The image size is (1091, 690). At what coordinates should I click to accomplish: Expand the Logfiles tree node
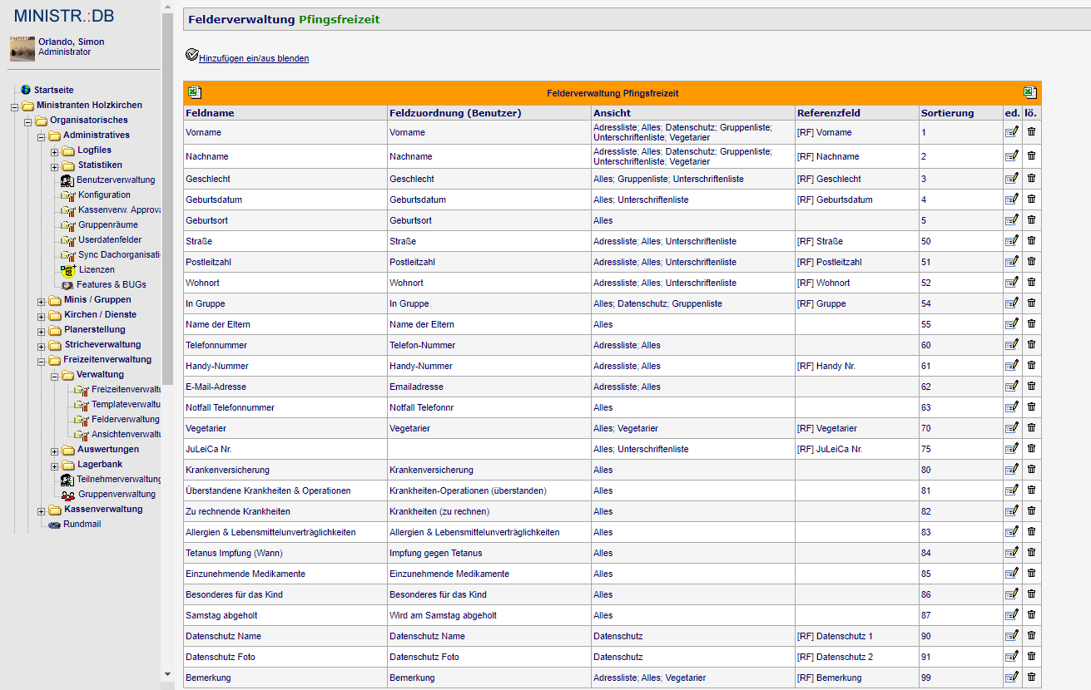[x=55, y=150]
